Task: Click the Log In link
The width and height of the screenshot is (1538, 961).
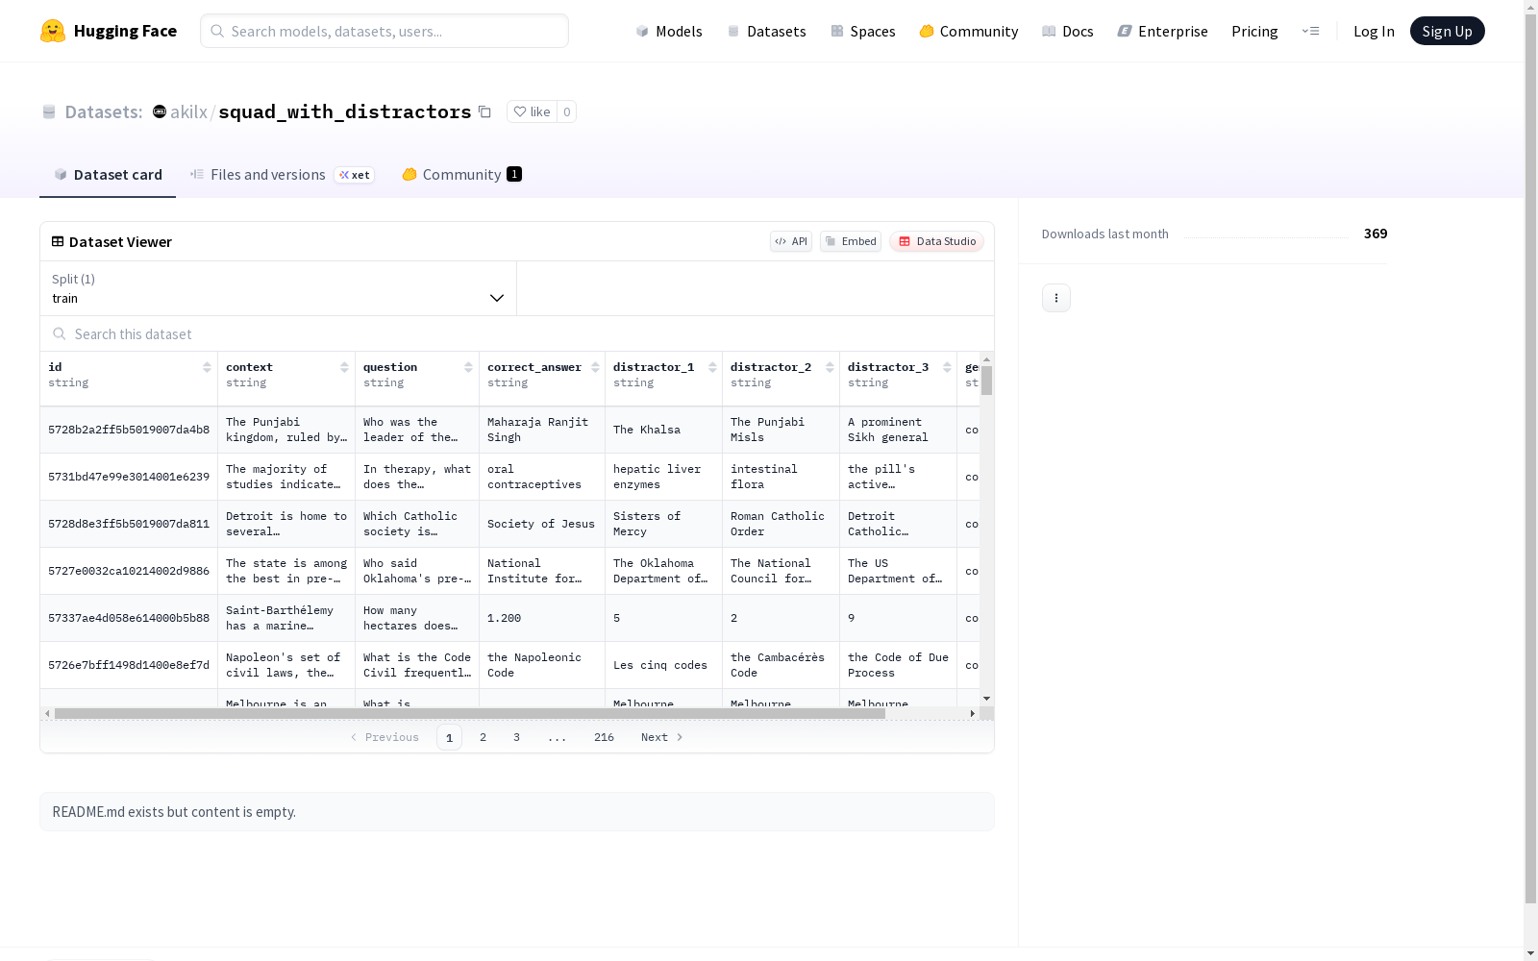Action: tap(1374, 31)
